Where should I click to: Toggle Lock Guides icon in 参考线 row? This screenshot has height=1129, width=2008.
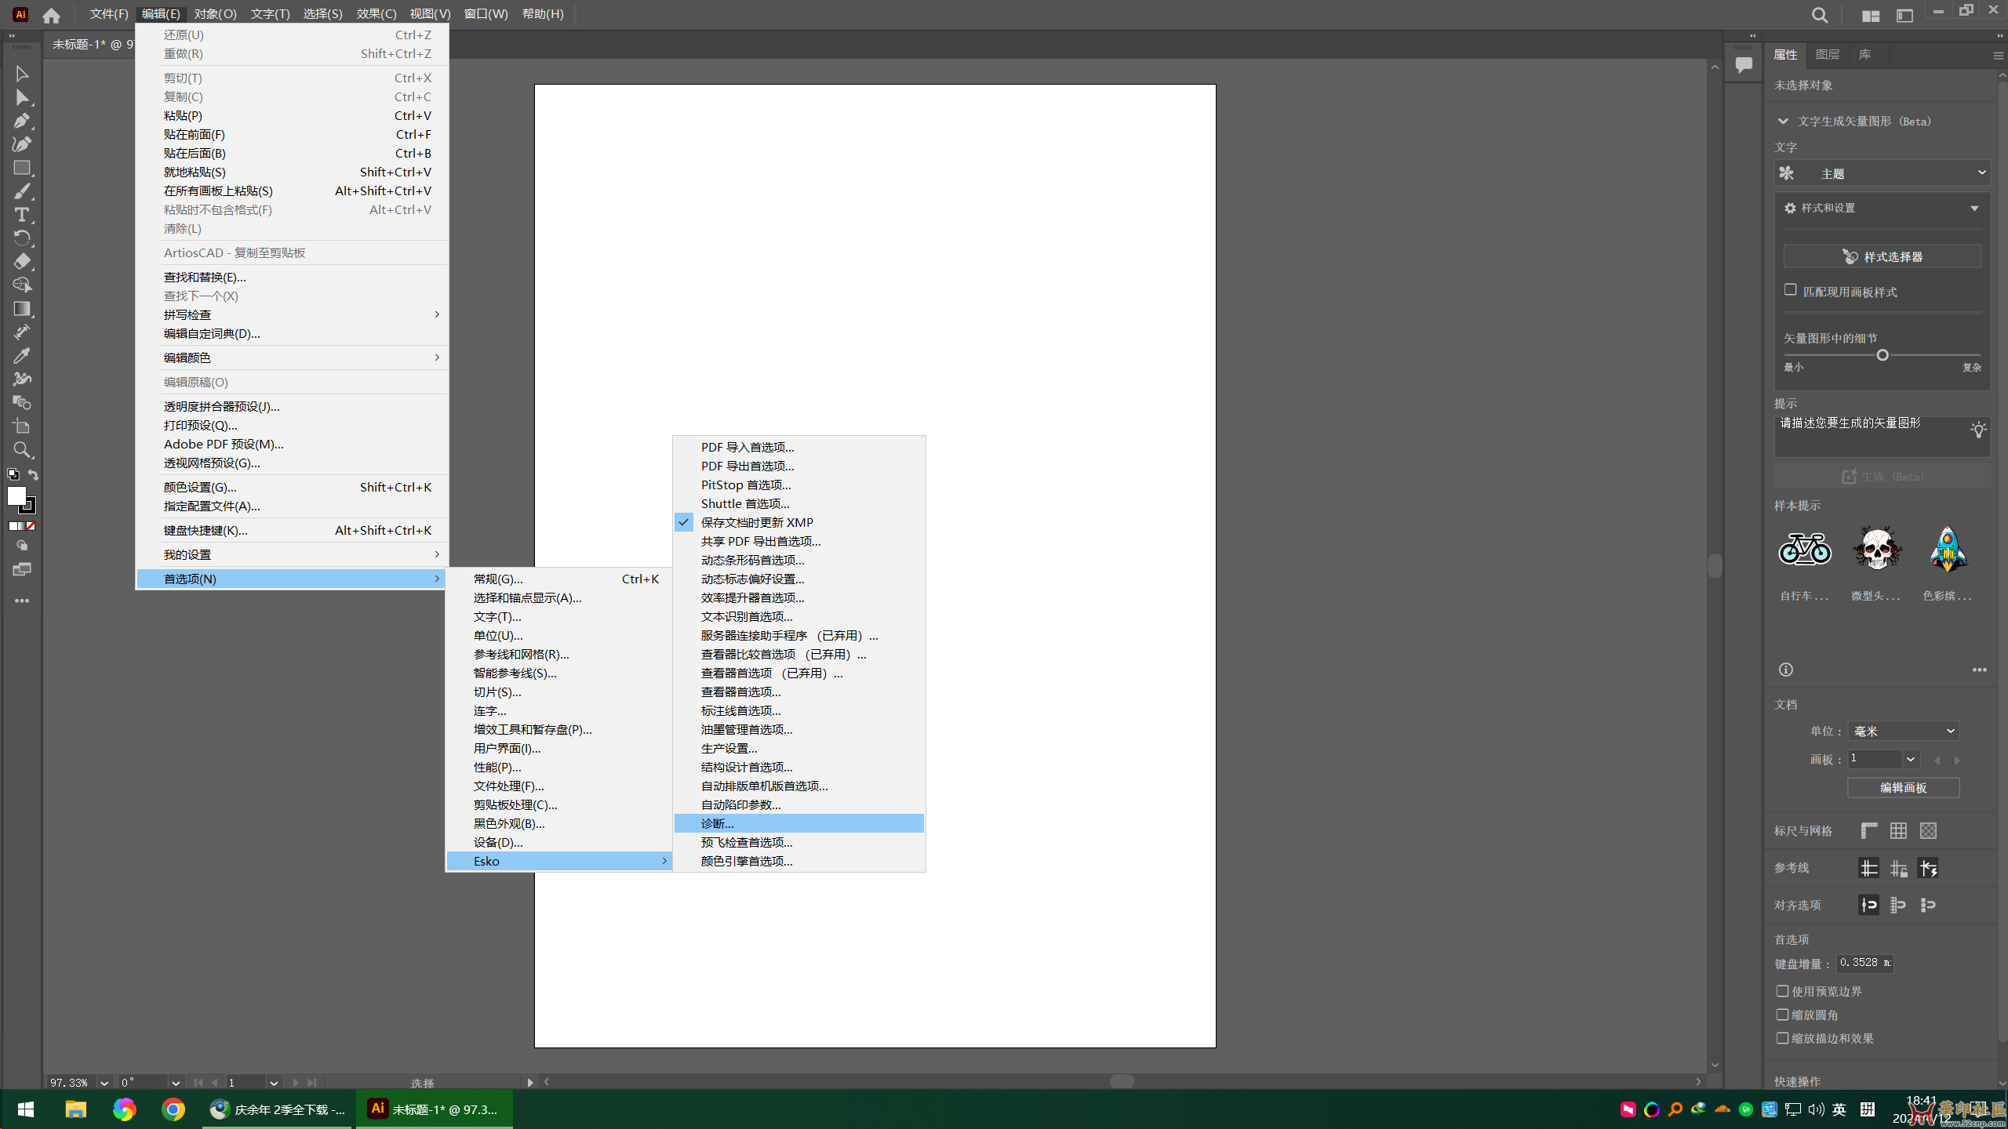[x=1898, y=868]
